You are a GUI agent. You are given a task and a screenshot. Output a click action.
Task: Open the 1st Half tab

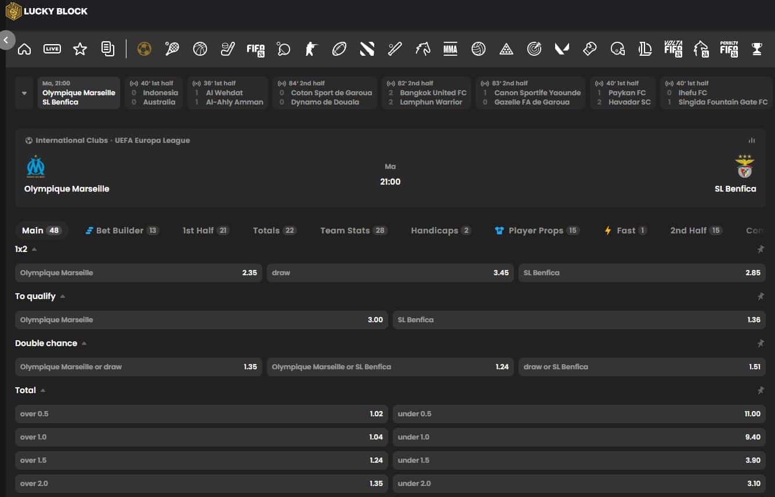(206, 231)
